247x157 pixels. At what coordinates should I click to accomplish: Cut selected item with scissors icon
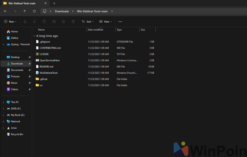click(x=25, y=22)
